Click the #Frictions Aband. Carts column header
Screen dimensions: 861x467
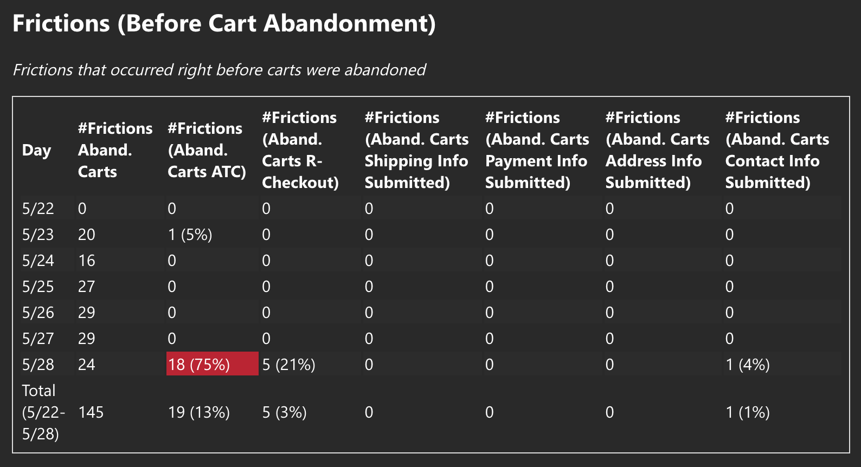(115, 150)
